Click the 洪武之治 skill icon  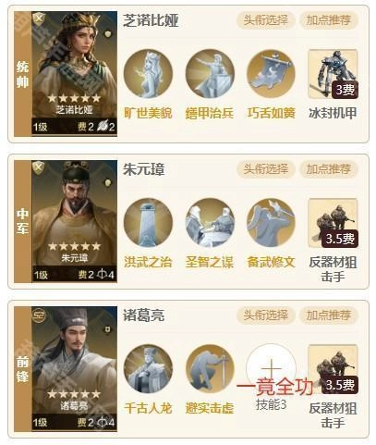click(x=148, y=223)
